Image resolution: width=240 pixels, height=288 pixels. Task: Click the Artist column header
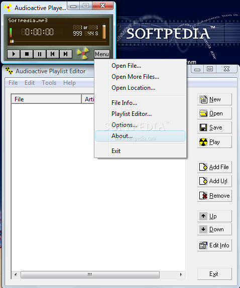pos(88,99)
